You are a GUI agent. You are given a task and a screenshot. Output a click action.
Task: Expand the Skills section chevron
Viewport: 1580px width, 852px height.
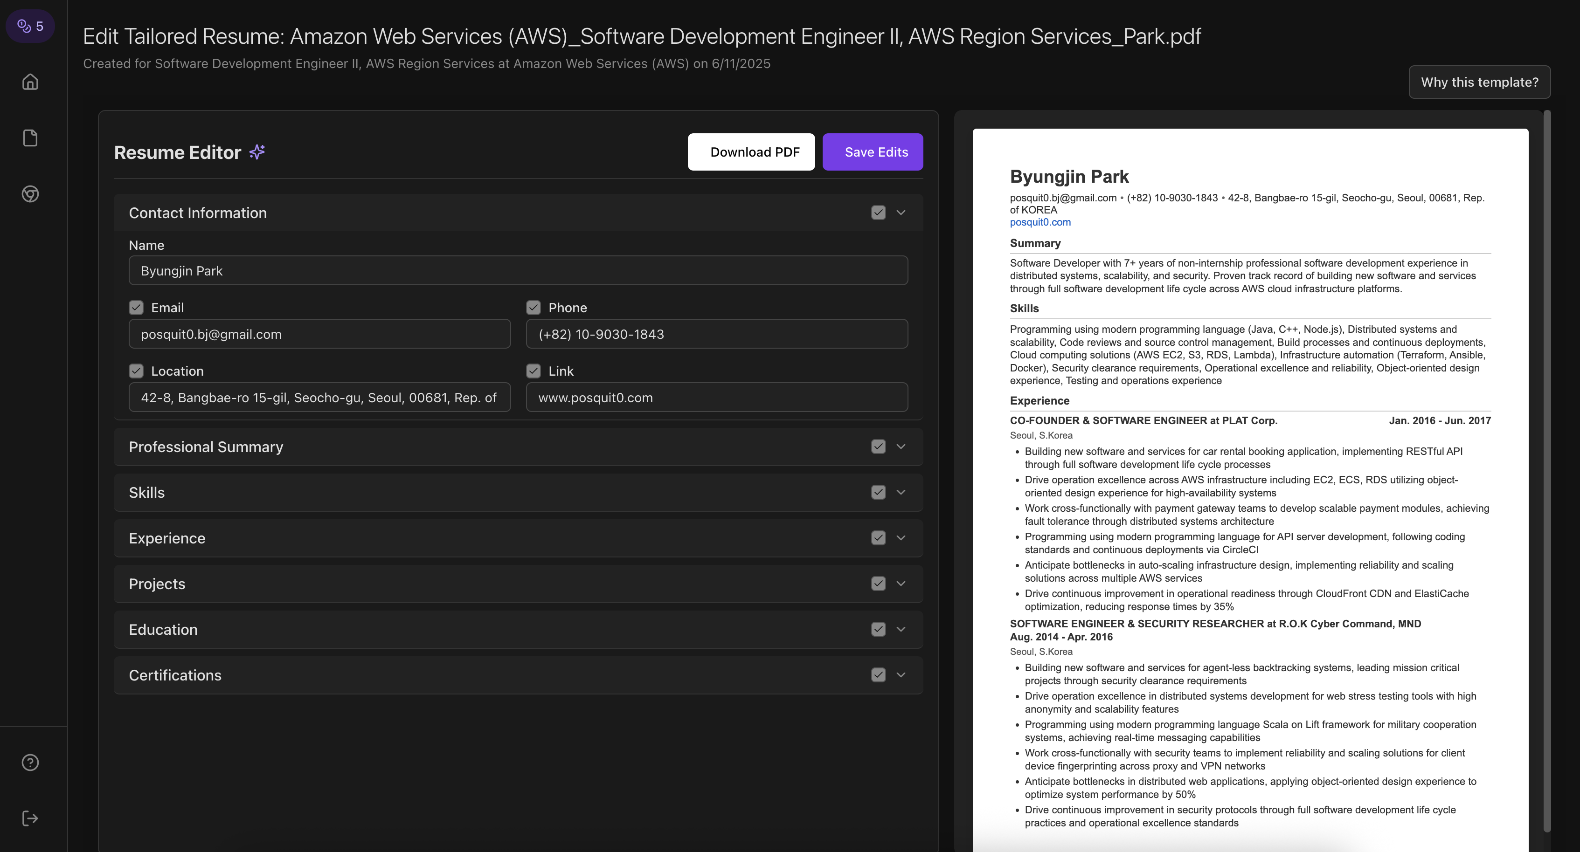click(x=901, y=492)
